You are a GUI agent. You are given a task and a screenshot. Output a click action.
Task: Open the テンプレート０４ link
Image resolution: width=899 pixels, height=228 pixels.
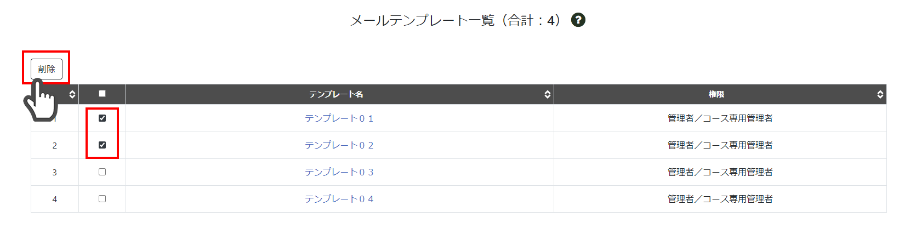[339, 199]
